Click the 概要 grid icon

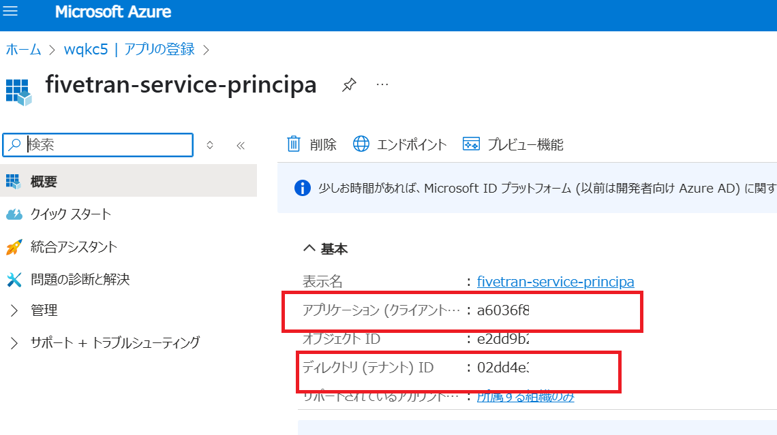tap(14, 182)
